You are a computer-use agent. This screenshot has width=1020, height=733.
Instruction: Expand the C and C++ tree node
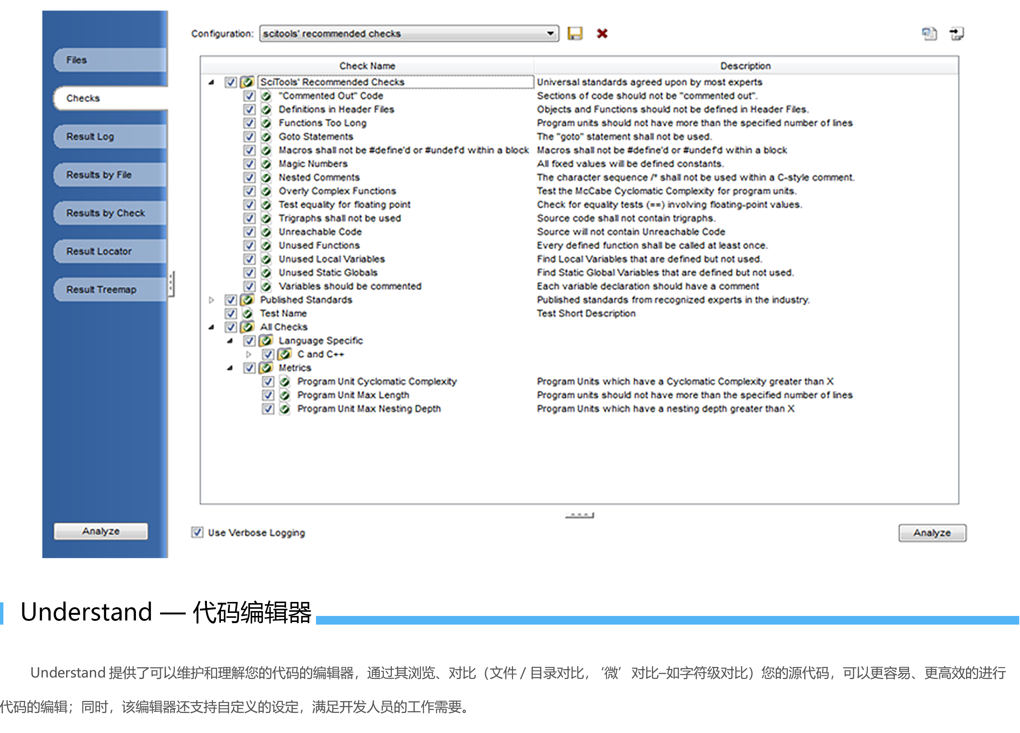click(249, 355)
